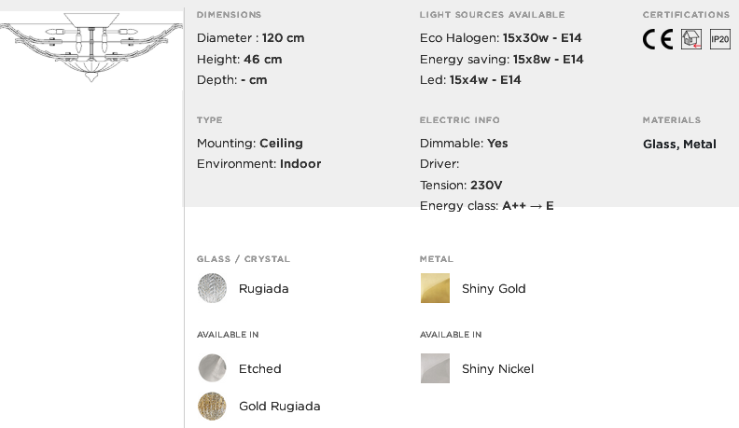Click the CE certification mark icon
Image resolution: width=739 pixels, height=428 pixels.
pyautogui.click(x=658, y=39)
